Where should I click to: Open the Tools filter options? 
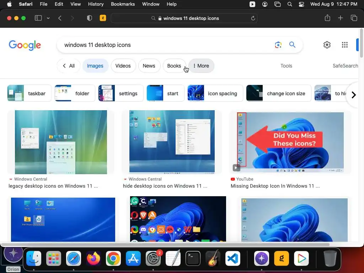pyautogui.click(x=286, y=66)
